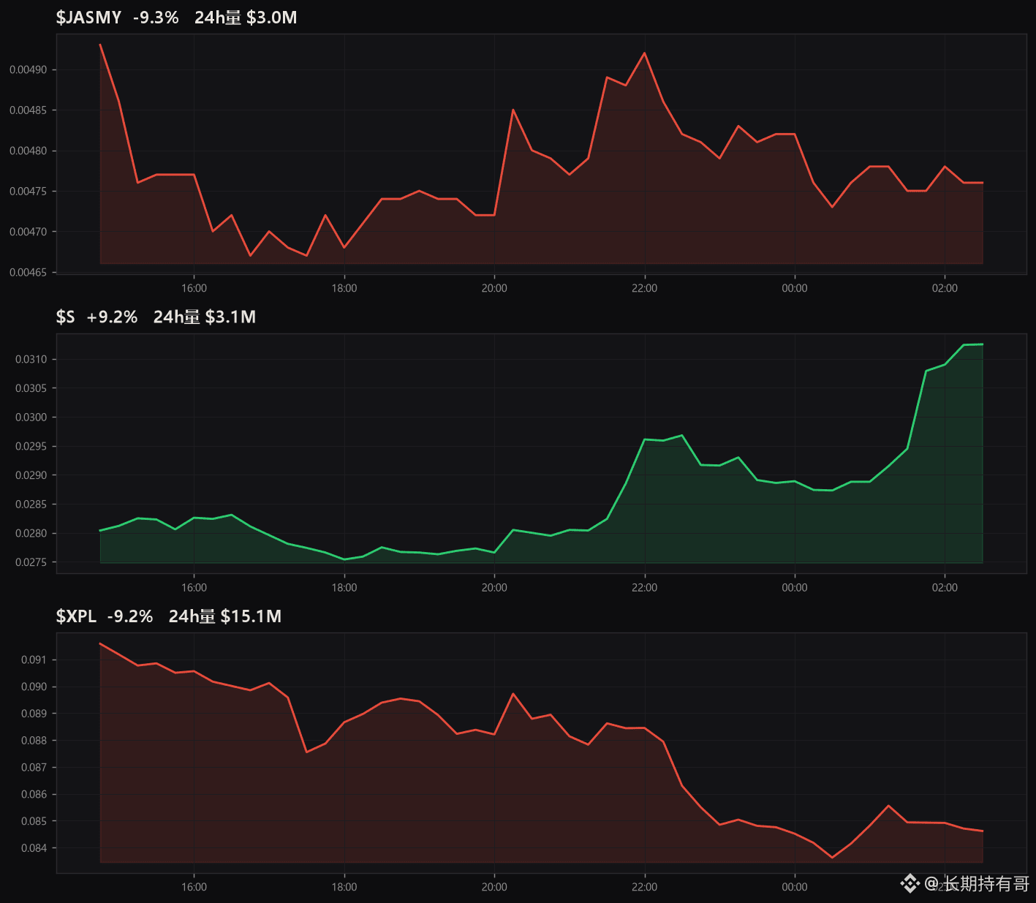The width and height of the screenshot is (1036, 903).
Task: Select the 02:00 label under the JASMY chart
Action: coord(945,288)
